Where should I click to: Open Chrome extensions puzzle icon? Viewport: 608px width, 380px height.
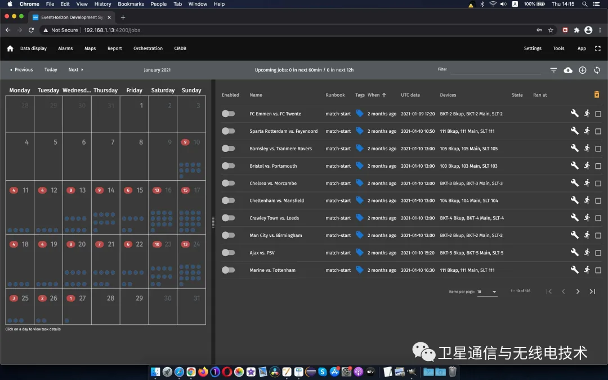coord(576,30)
